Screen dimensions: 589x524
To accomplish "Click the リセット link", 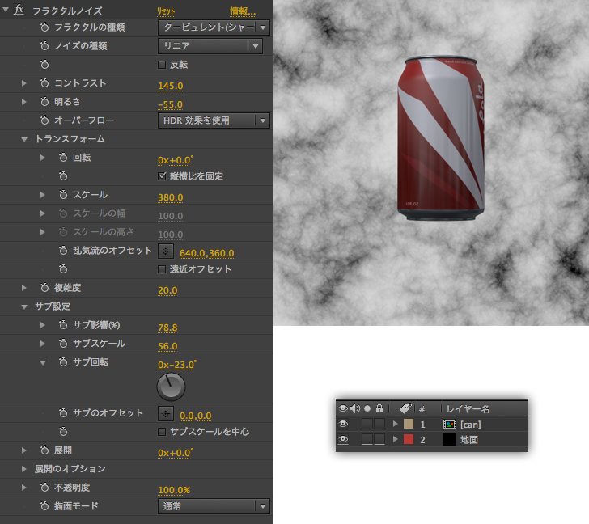I will 166,11.
